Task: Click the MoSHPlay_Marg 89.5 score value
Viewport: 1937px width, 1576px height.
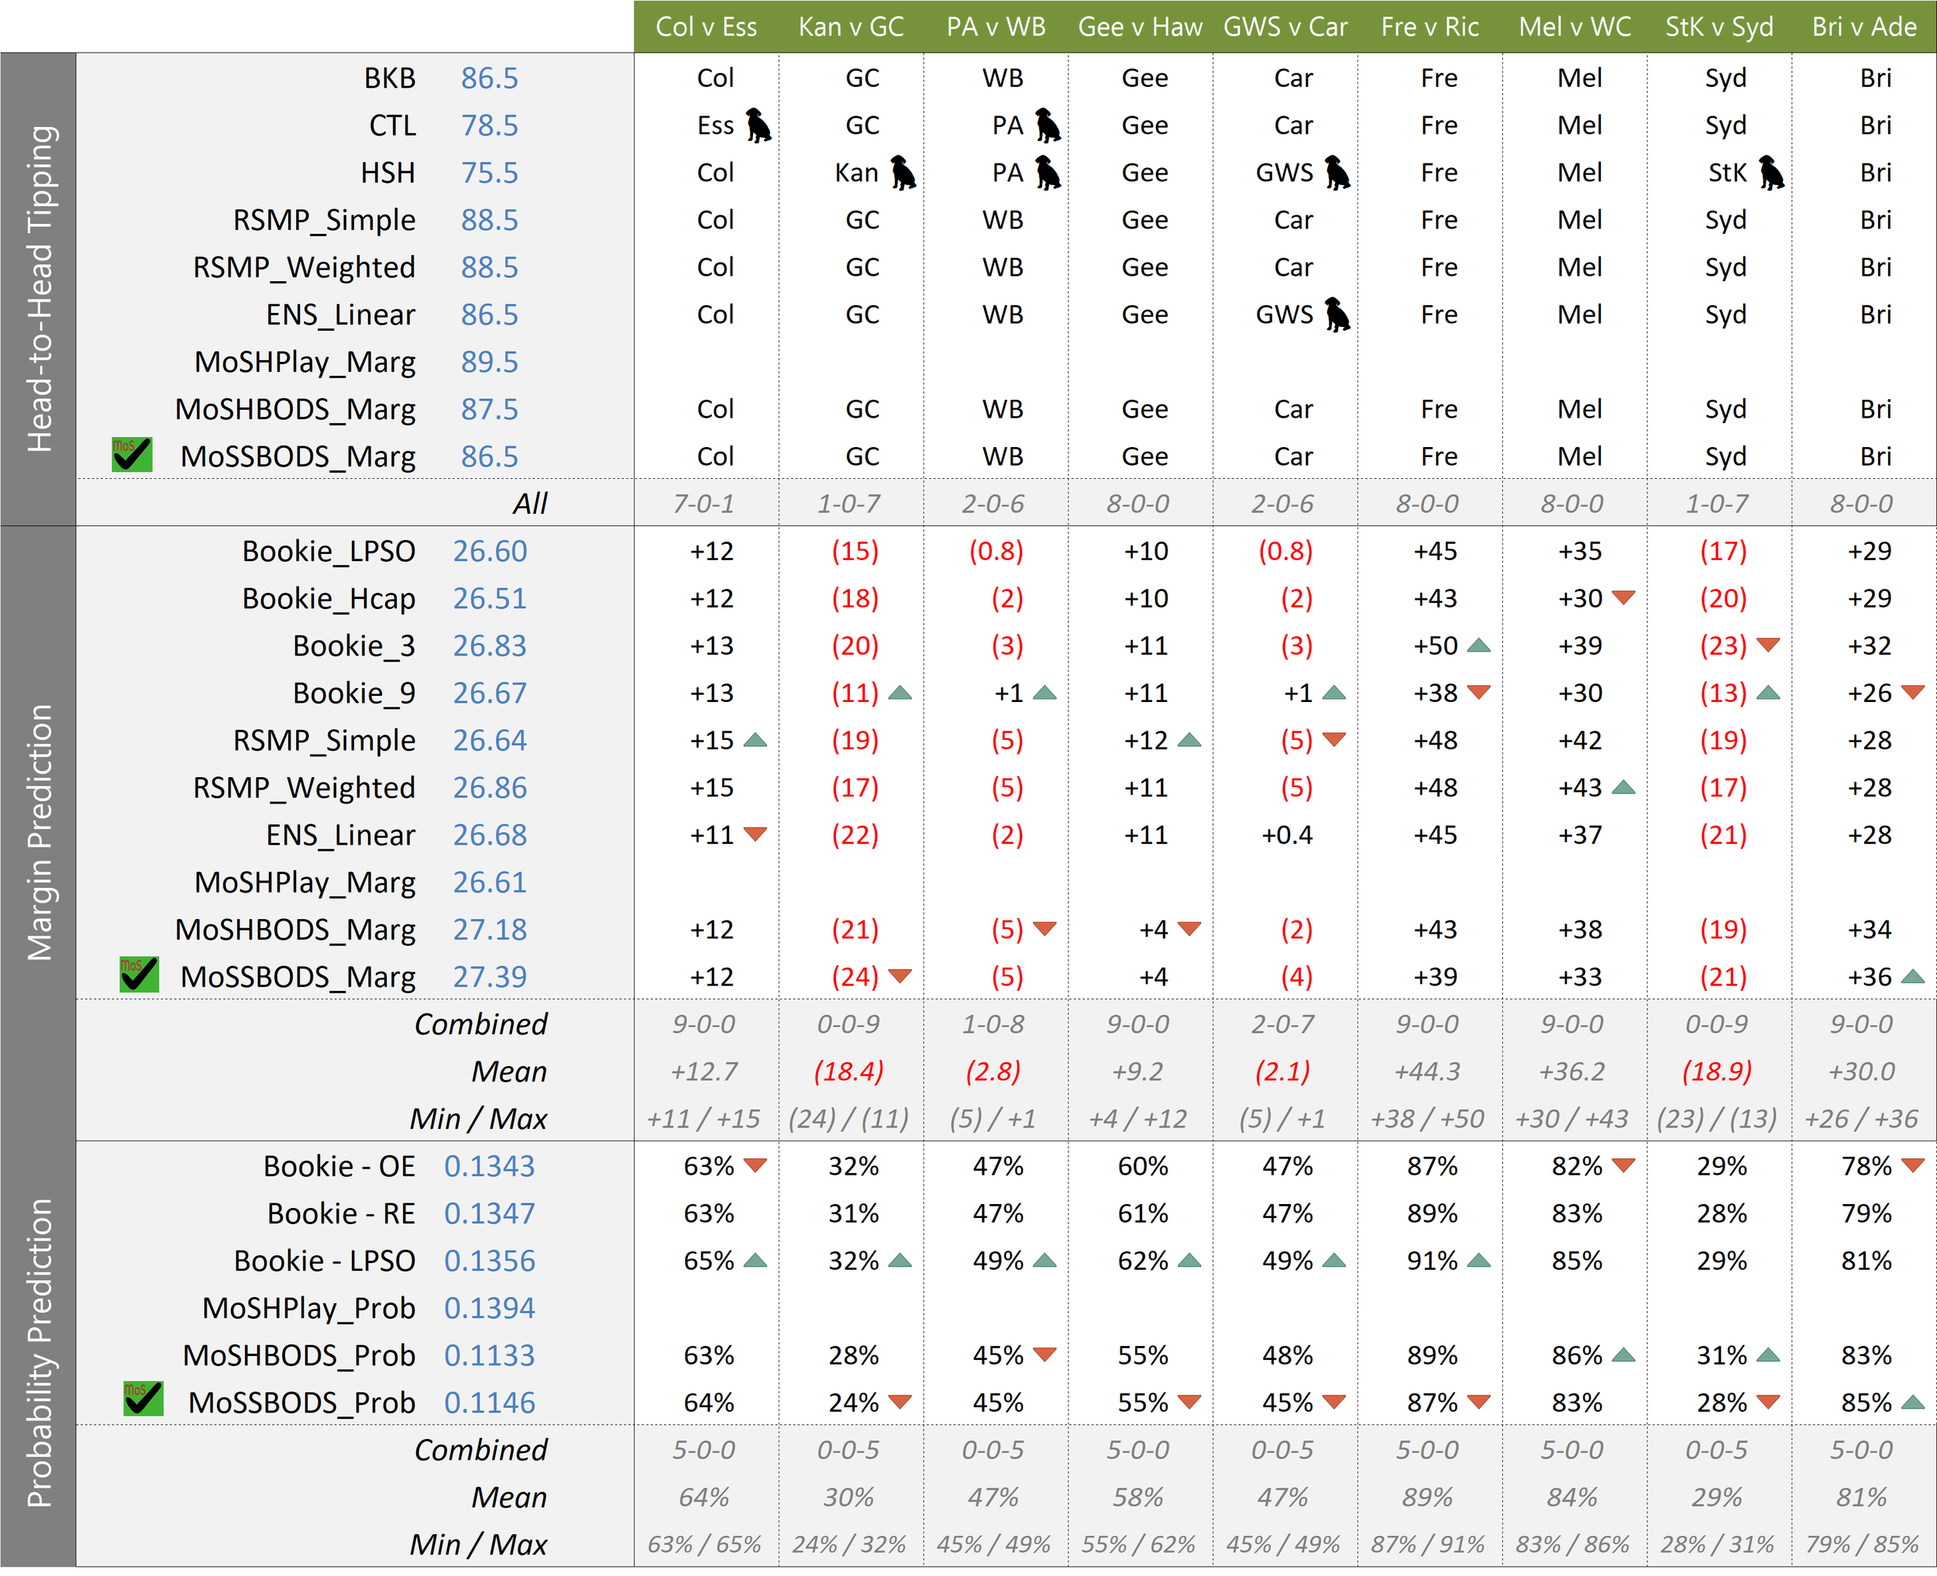Action: pos(489,361)
